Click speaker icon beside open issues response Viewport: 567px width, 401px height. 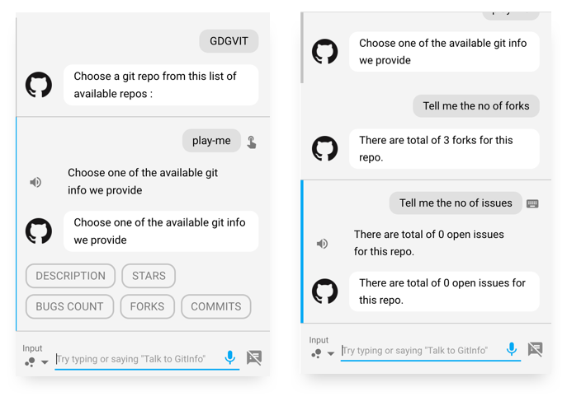pyautogui.click(x=322, y=243)
